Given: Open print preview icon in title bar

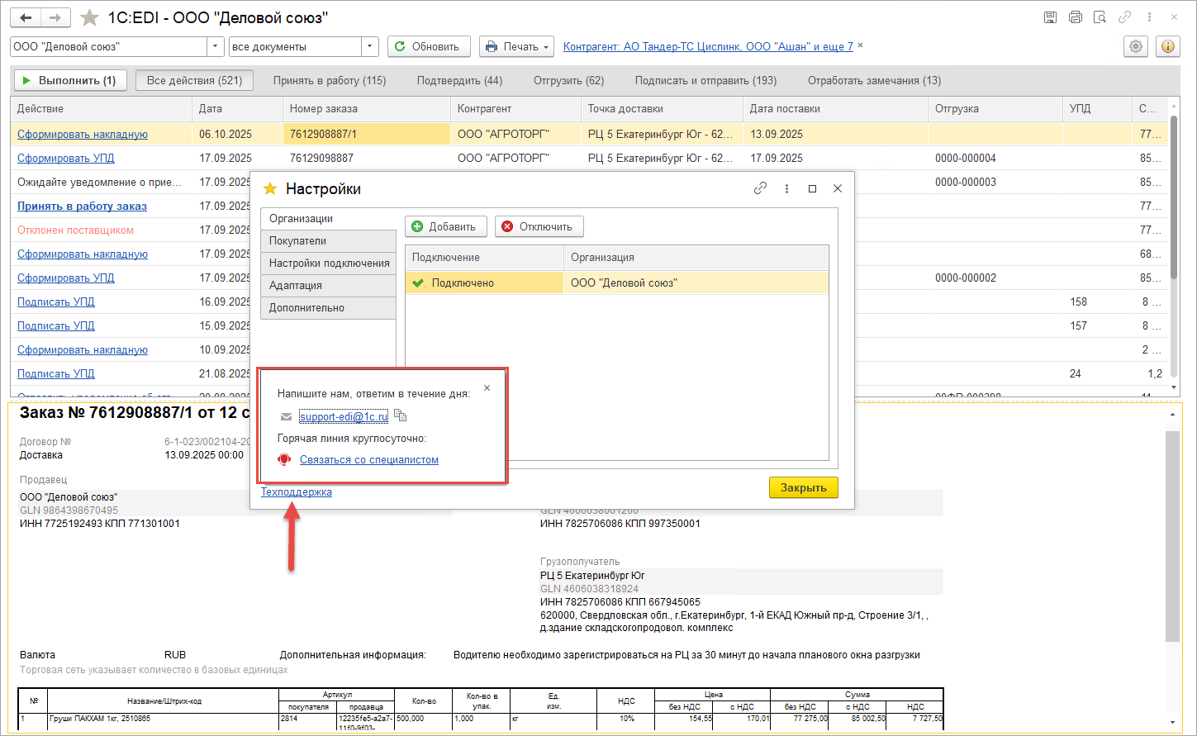Looking at the screenshot, I should click(1100, 17).
